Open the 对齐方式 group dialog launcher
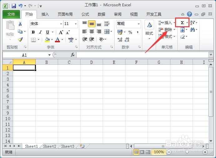Screen dimensions: 216x158 pos(111,47)
